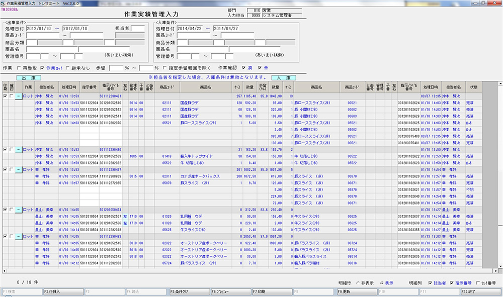The width and height of the screenshot is (503, 297).
Task: Enable セット番号 detail column checkbox
Action: (x=478, y=283)
